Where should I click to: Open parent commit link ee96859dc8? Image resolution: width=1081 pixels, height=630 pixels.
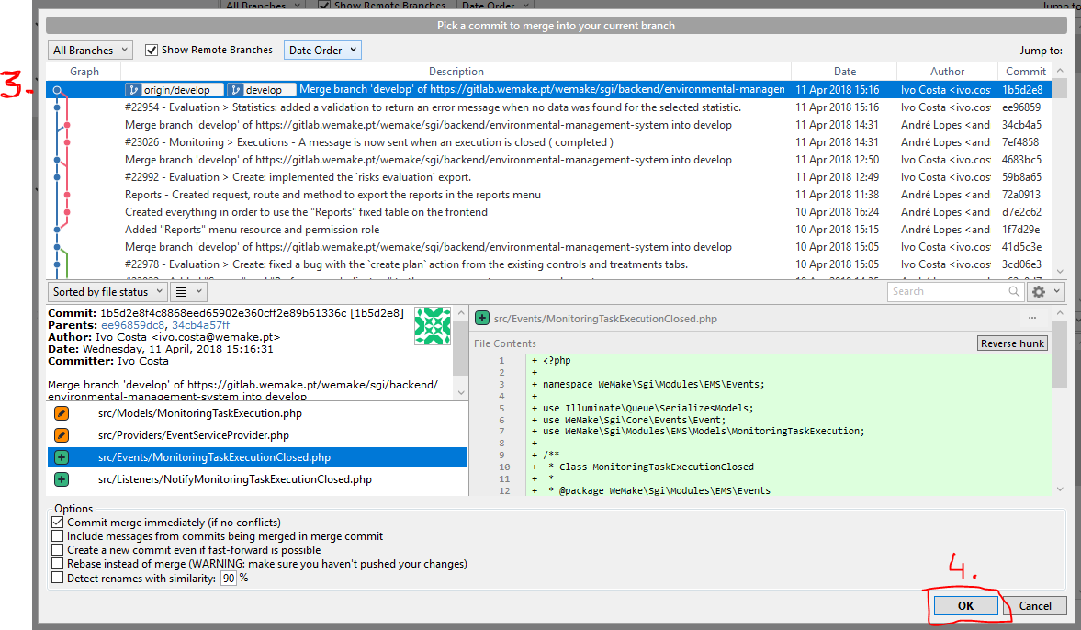click(133, 325)
